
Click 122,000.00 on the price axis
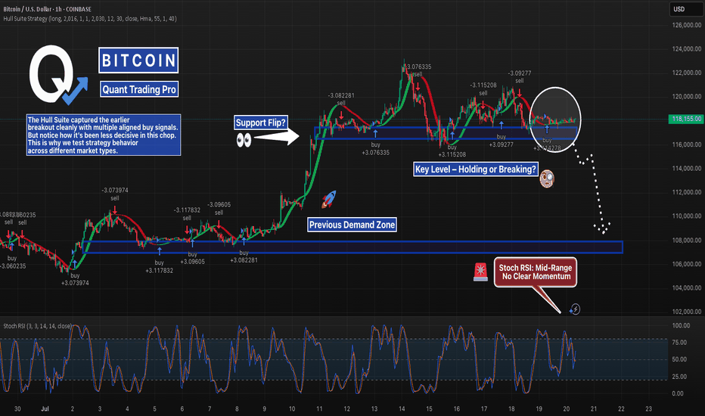coord(687,73)
